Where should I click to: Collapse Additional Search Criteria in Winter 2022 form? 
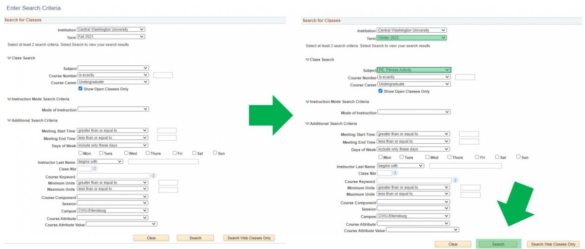click(x=308, y=124)
